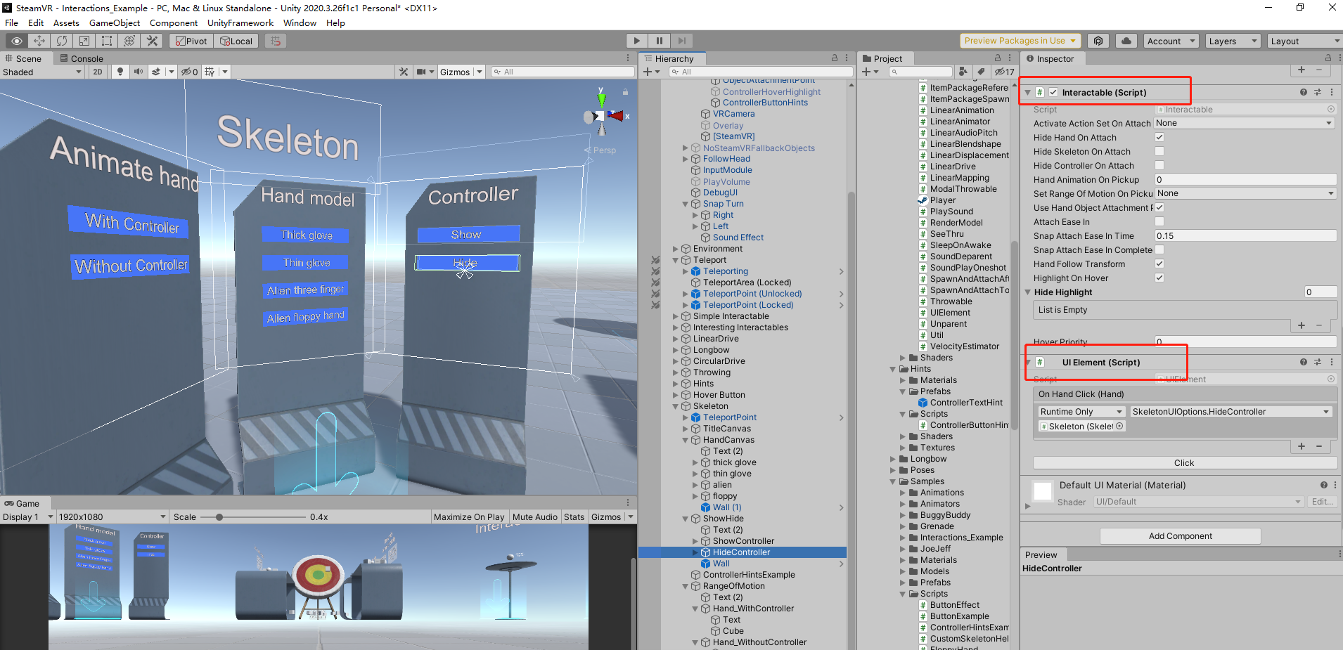Open SkeletonUIOptions.HideController function dropdown
This screenshot has height=650, width=1343.
tap(1230, 412)
